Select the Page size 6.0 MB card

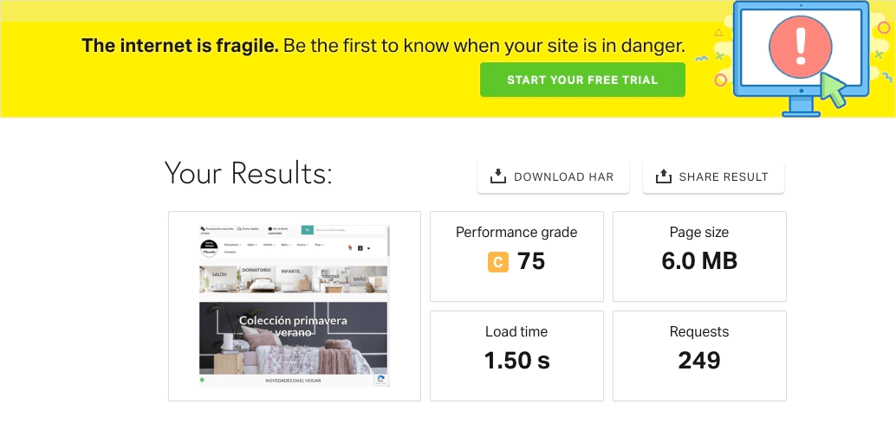click(699, 257)
